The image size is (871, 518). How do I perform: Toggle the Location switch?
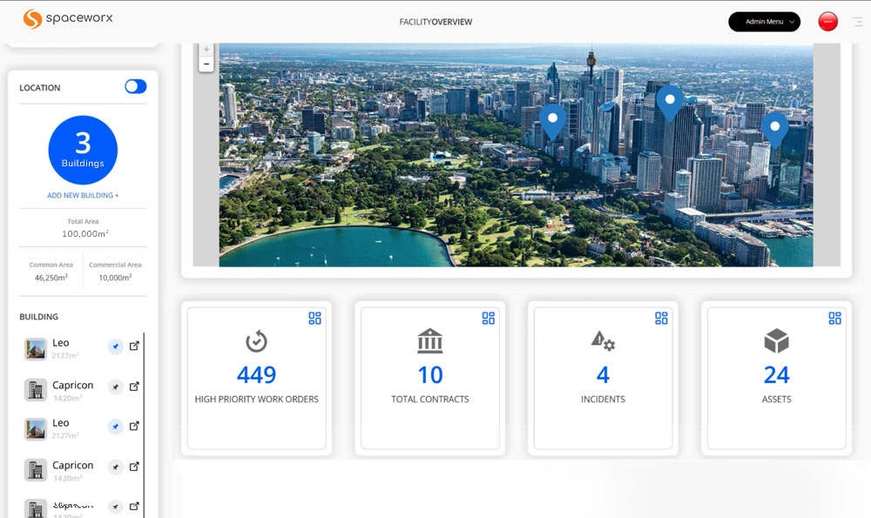tap(135, 86)
